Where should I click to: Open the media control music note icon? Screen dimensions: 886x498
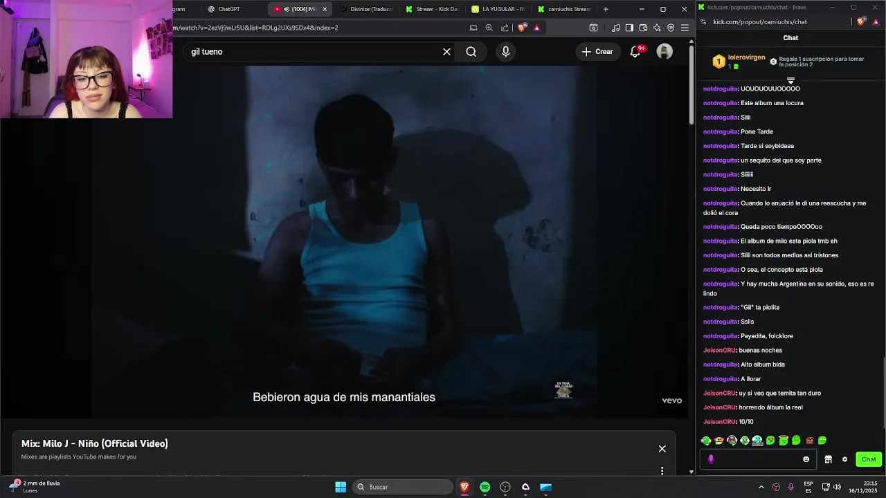tap(616, 28)
